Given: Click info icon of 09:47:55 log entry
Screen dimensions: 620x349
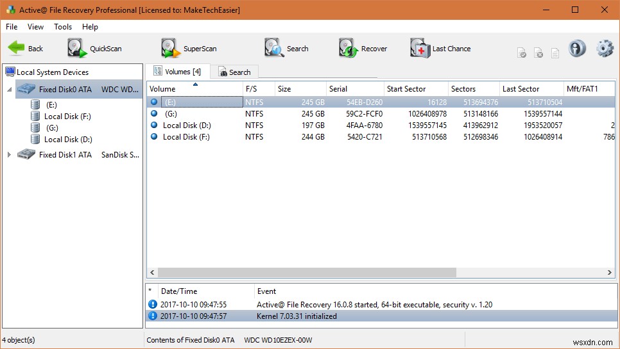Looking at the screenshot, I should click(153, 304).
